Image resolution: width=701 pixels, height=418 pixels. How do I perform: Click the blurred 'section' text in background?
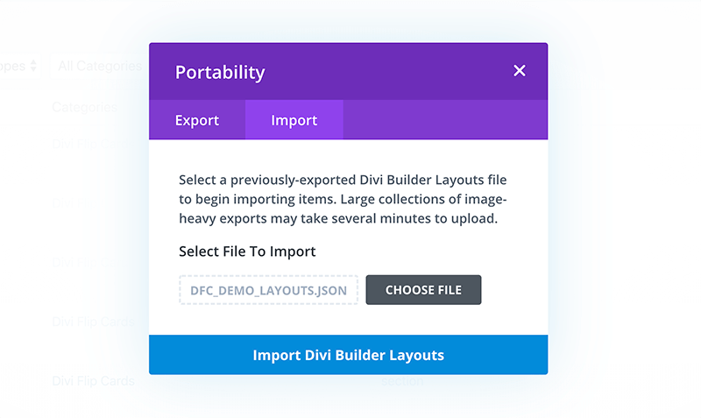[x=402, y=381]
